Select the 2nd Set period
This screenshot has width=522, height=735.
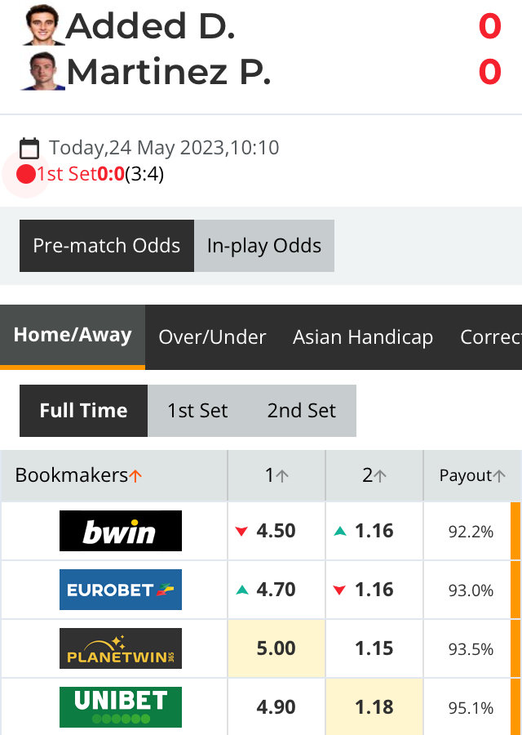pos(302,411)
